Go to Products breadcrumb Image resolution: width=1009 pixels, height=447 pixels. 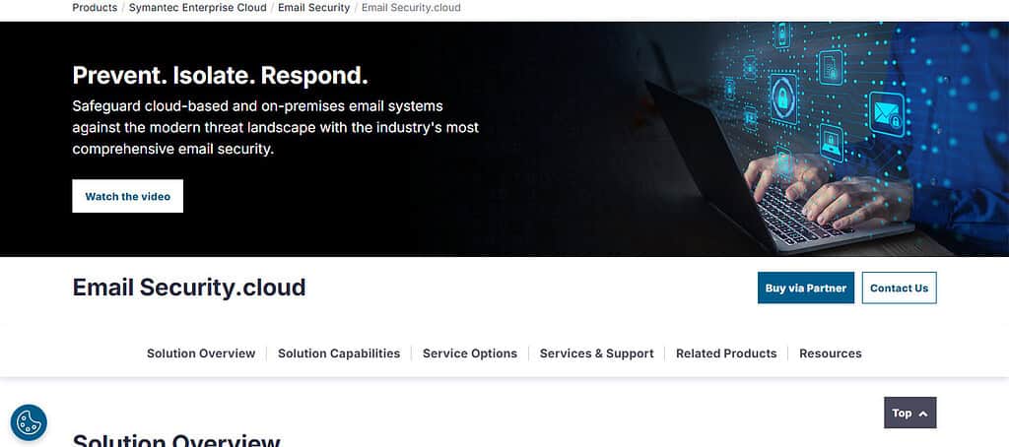(95, 8)
